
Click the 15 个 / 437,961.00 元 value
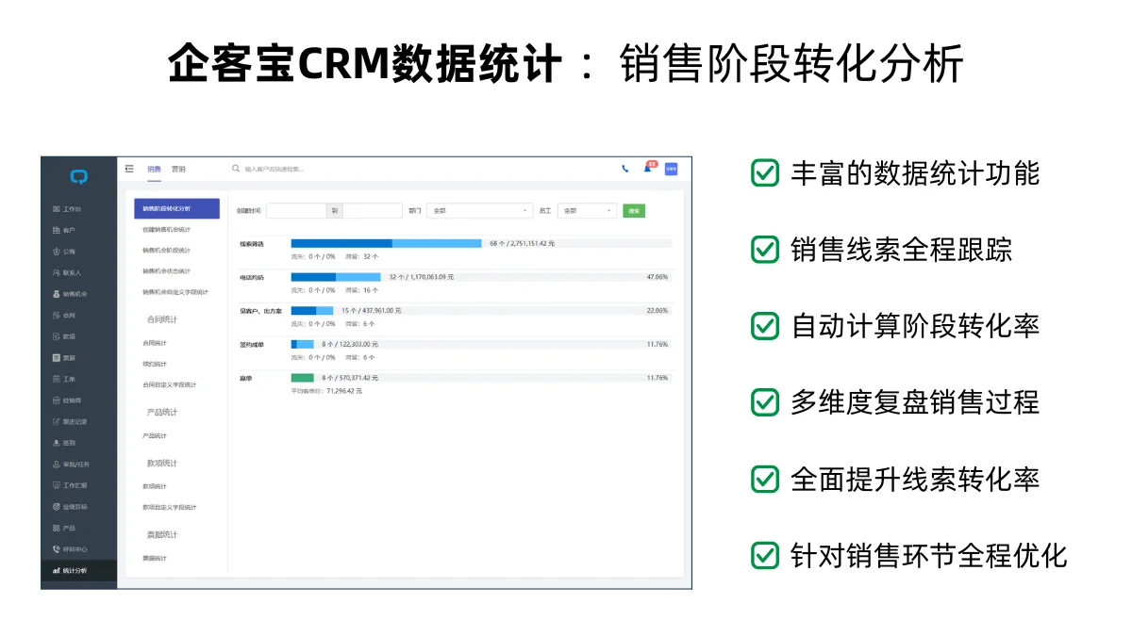click(371, 310)
